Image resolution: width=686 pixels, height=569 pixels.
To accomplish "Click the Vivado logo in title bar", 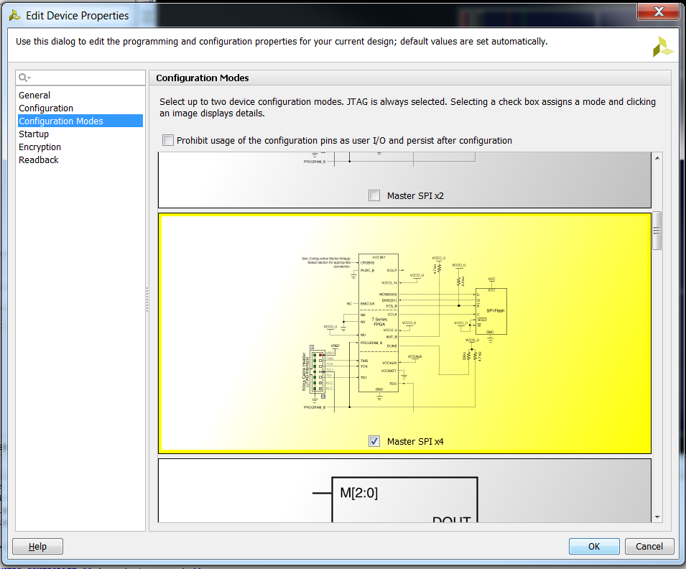I will click(15, 16).
